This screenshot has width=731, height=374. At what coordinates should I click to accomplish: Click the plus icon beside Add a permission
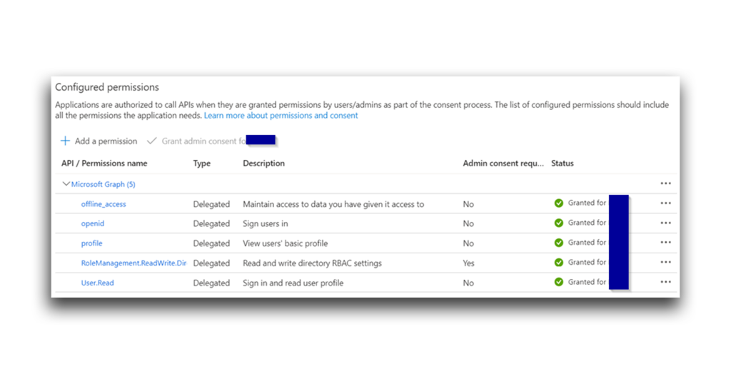point(65,141)
